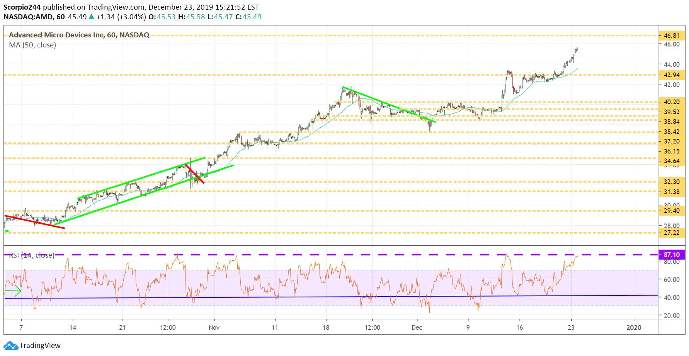Click the green up-triangle beside 45.49
Screen dimensions: 689x356
[92, 17]
